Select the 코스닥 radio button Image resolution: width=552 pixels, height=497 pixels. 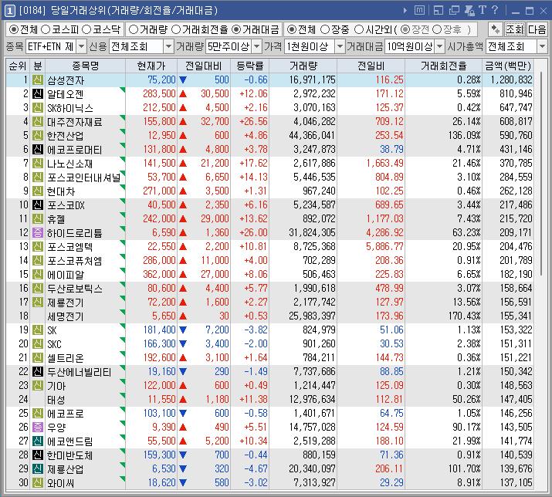pos(86,29)
